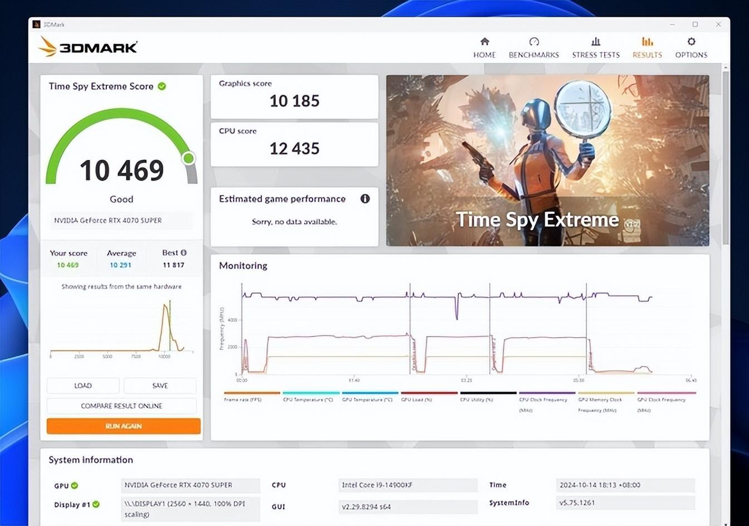Open the Benchmarks gauge icon
The height and width of the screenshot is (526, 749).
pyautogui.click(x=533, y=42)
